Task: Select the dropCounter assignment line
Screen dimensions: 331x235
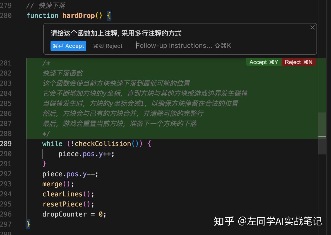Action: pos(74,214)
